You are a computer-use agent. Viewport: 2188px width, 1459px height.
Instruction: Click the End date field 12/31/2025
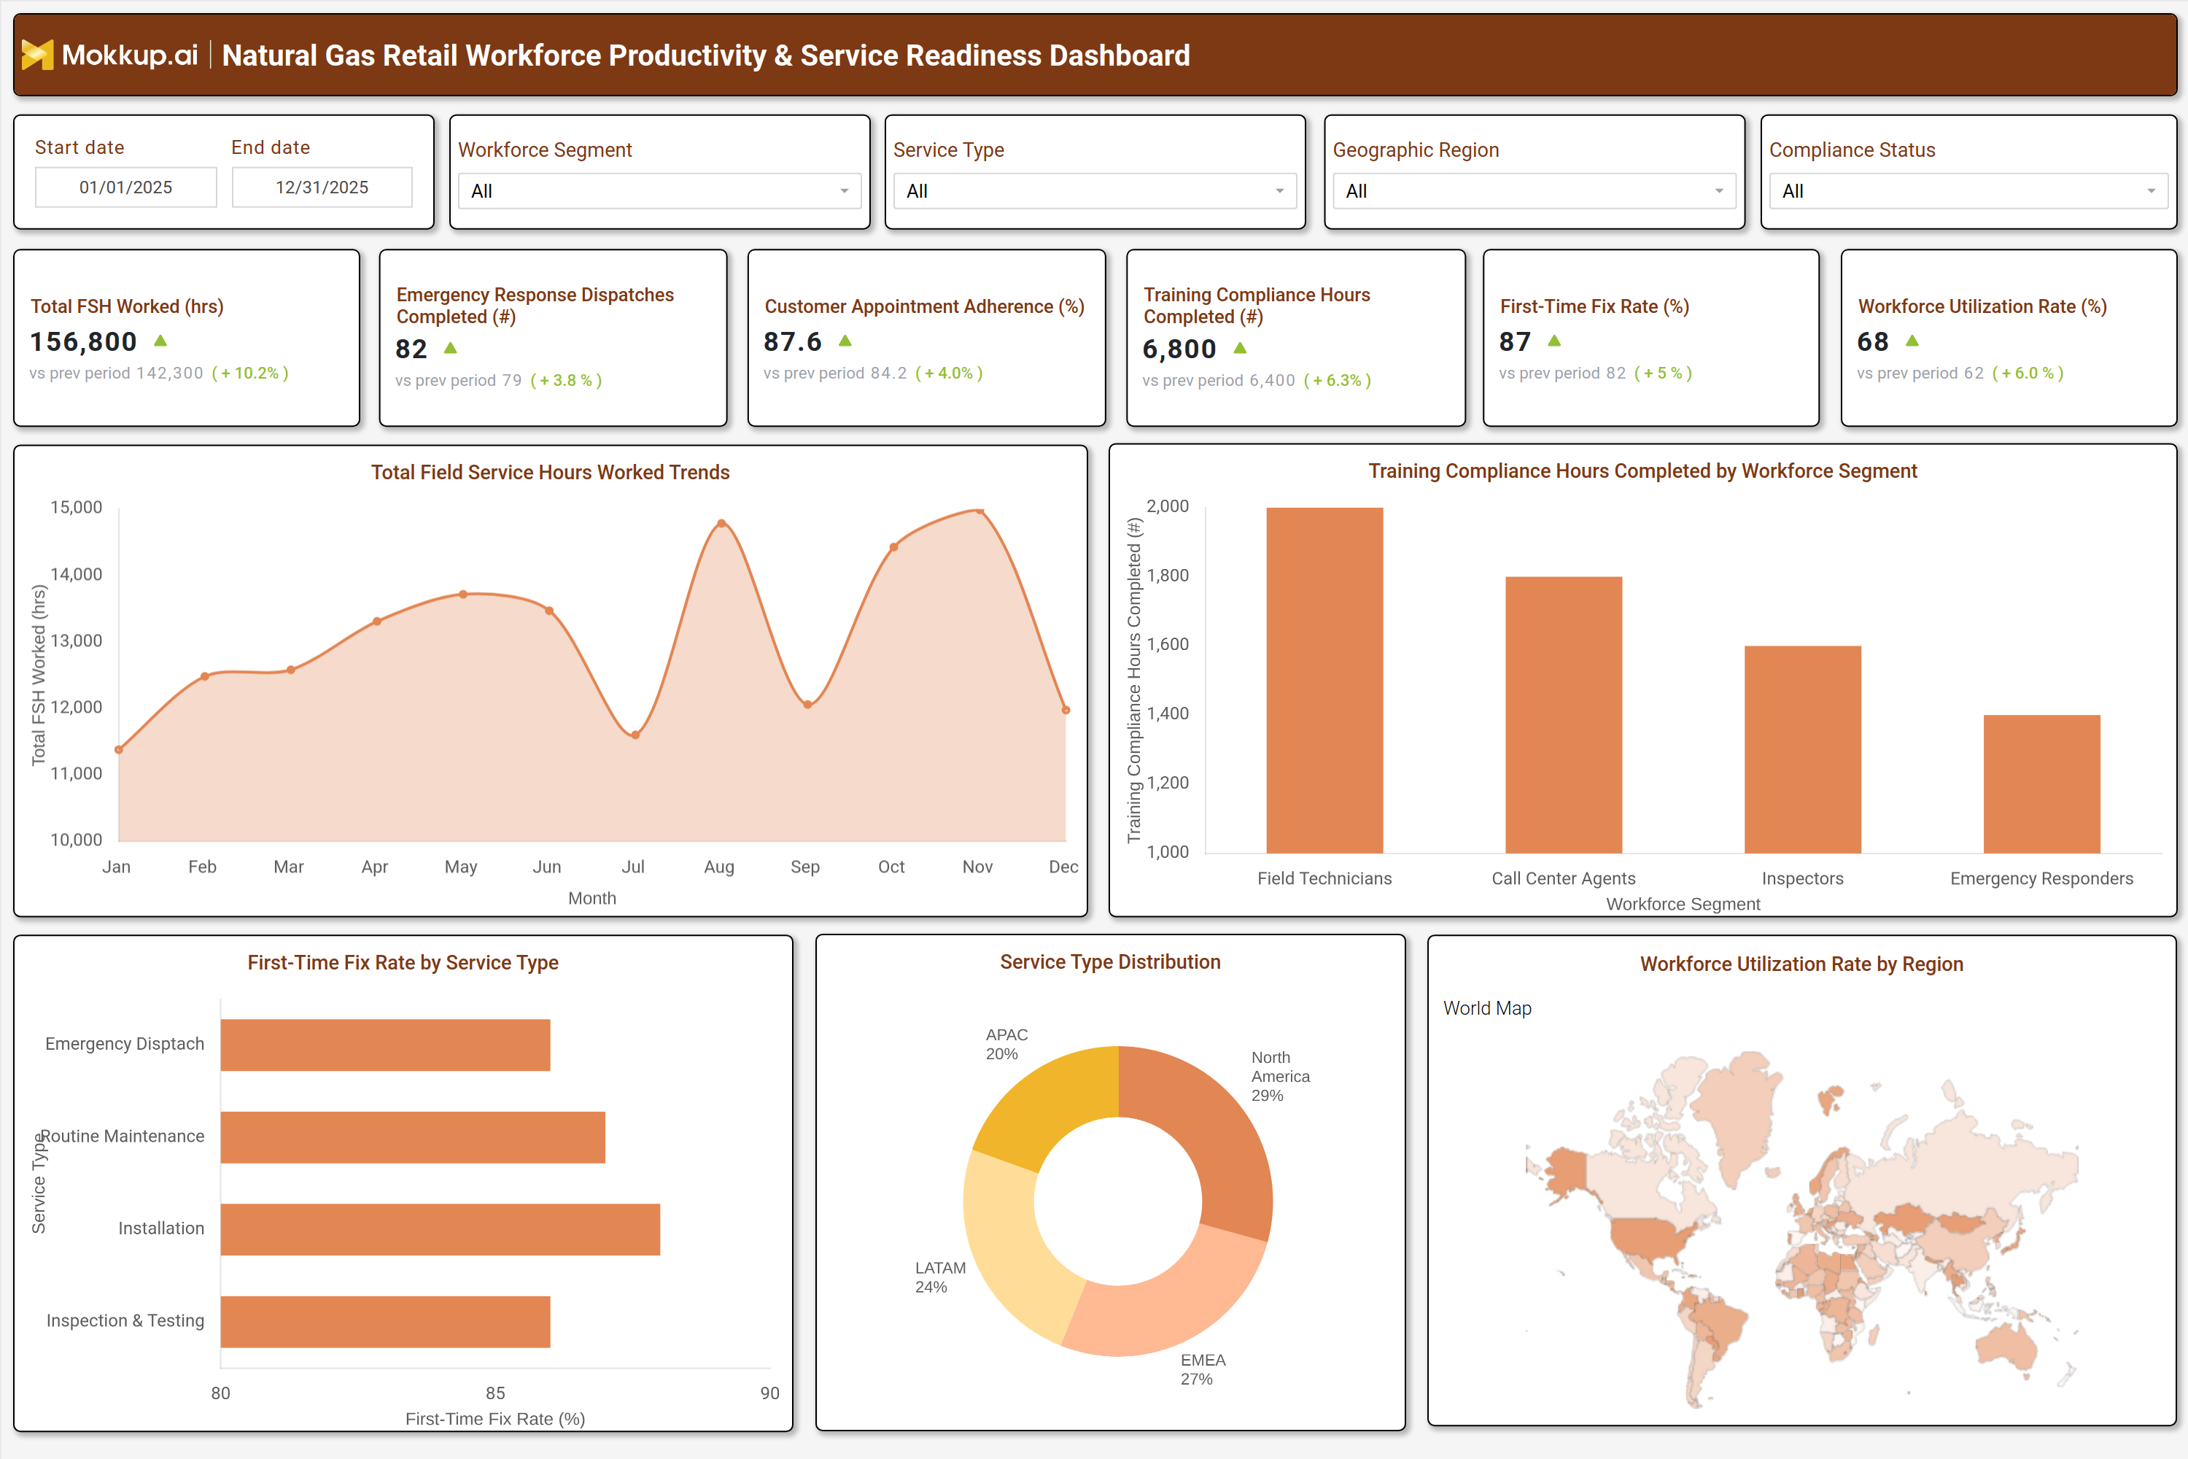point(322,187)
